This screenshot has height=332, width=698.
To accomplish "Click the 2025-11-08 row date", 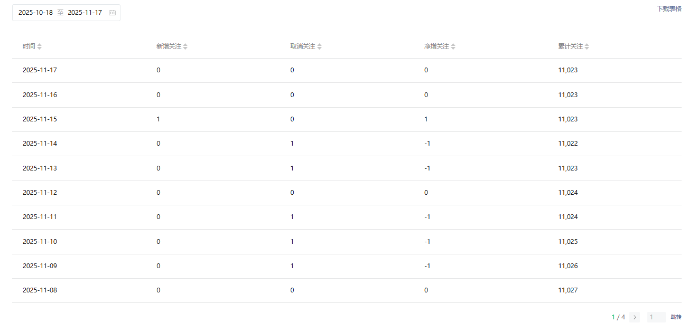I will (40, 290).
